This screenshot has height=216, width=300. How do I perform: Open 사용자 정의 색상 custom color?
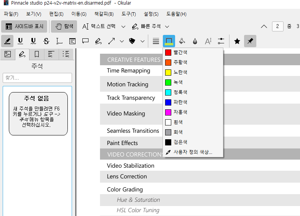[193, 152]
